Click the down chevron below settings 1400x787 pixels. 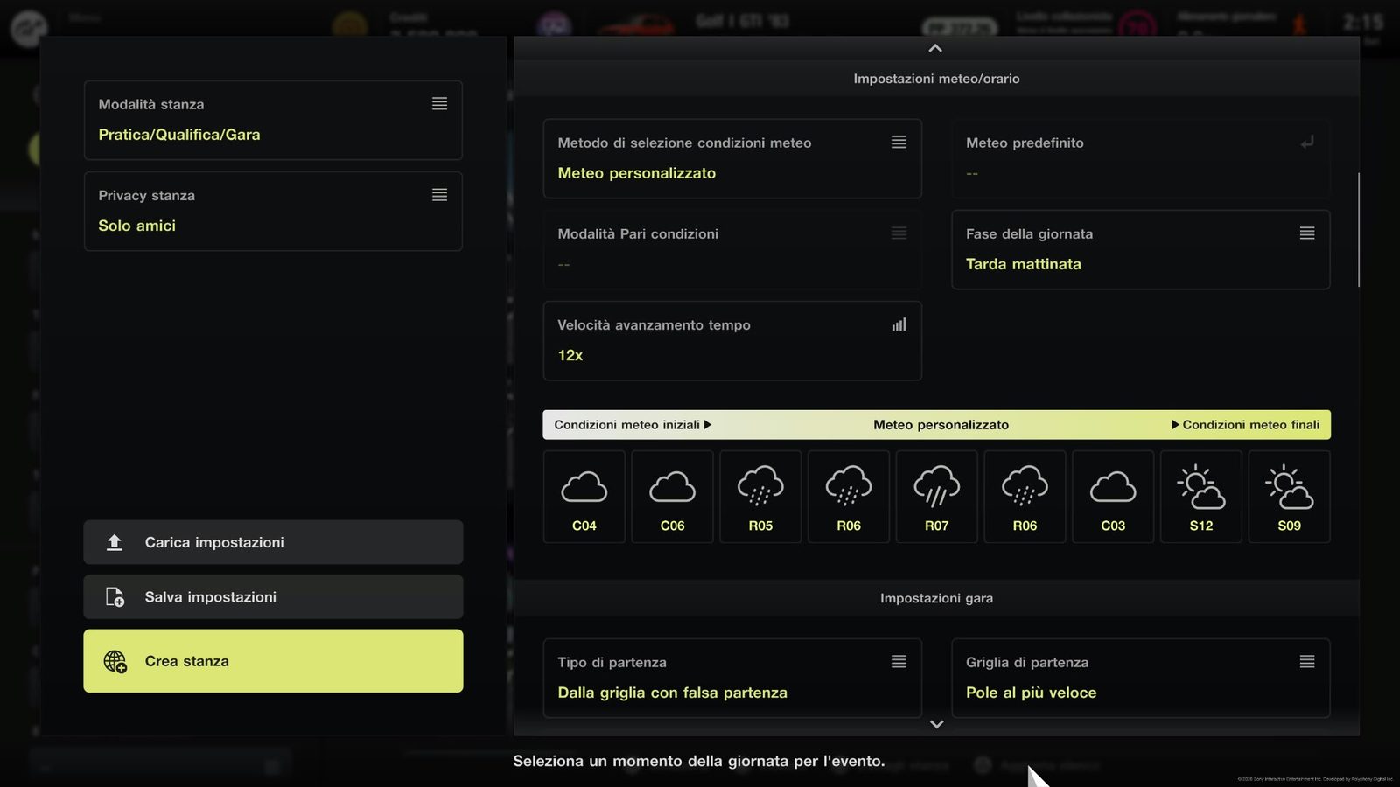(x=936, y=724)
